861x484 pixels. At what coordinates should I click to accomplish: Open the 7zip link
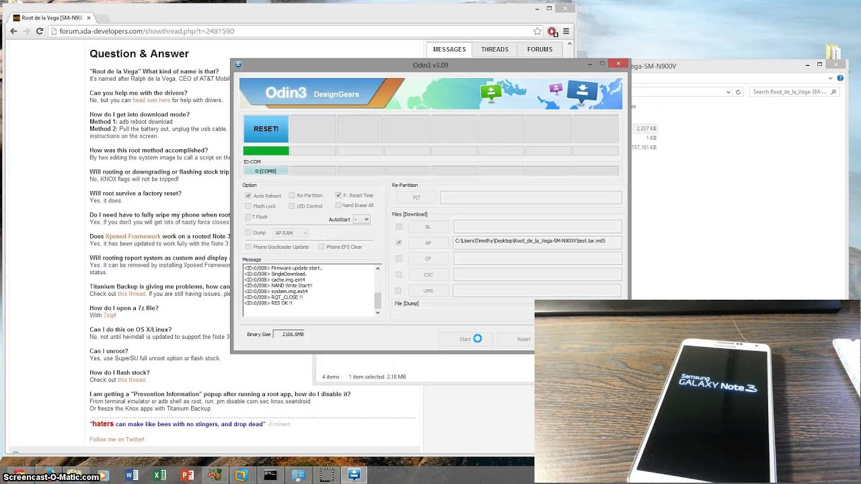tap(110, 315)
